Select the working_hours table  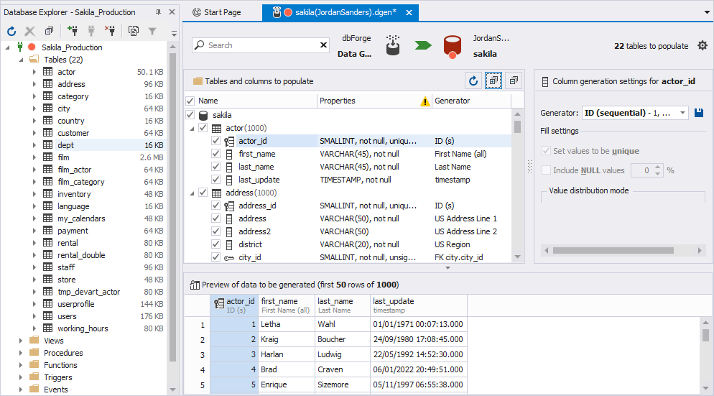click(83, 328)
